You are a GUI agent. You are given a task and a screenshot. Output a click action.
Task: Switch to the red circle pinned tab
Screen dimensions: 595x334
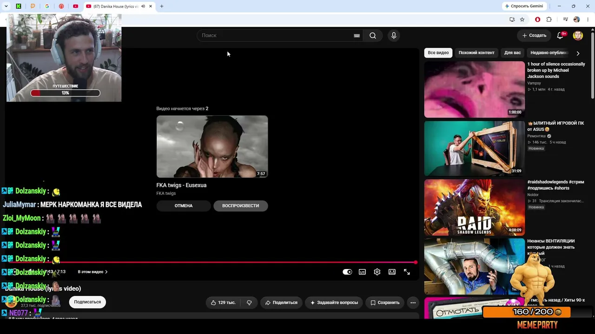(x=61, y=6)
